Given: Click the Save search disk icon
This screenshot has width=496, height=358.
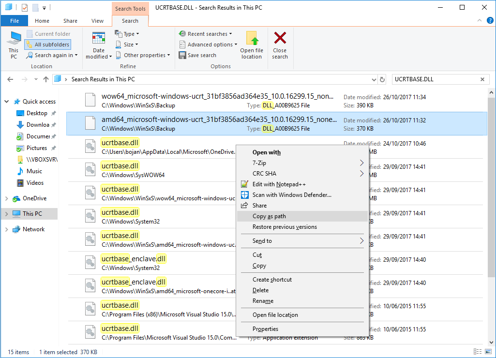Looking at the screenshot, I should [182, 55].
